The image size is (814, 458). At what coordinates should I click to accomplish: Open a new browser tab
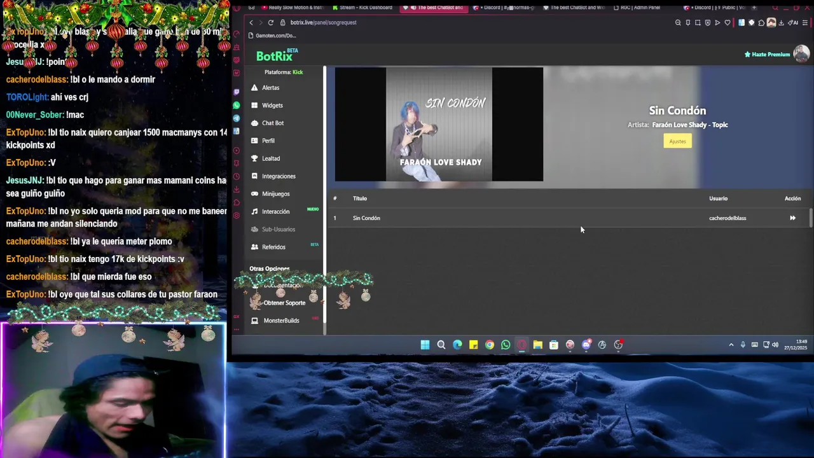754,8
